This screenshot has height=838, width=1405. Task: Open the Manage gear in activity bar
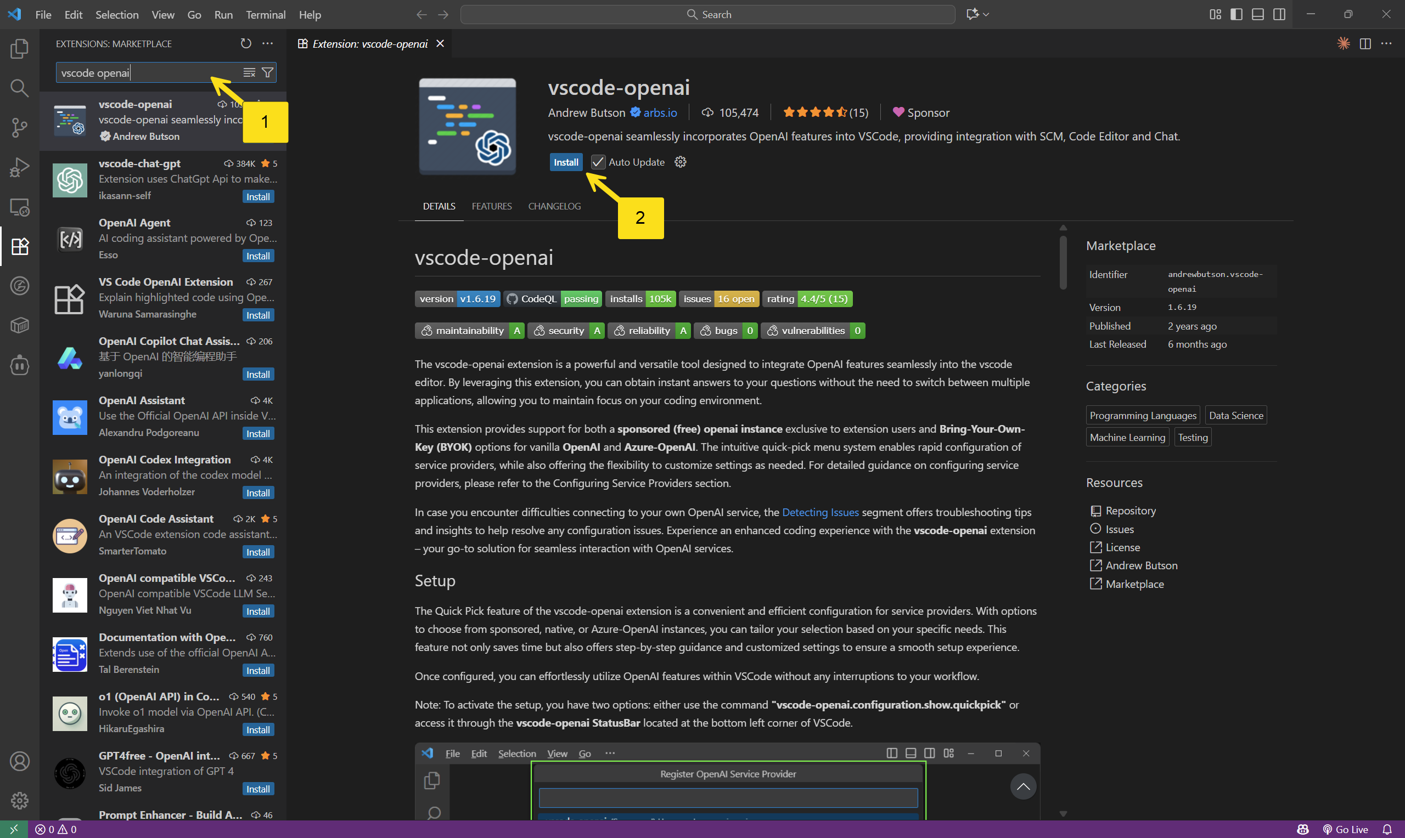[x=20, y=801]
